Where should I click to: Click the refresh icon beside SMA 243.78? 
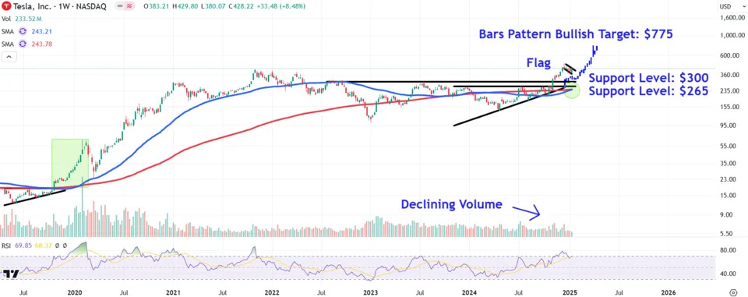click(22, 44)
